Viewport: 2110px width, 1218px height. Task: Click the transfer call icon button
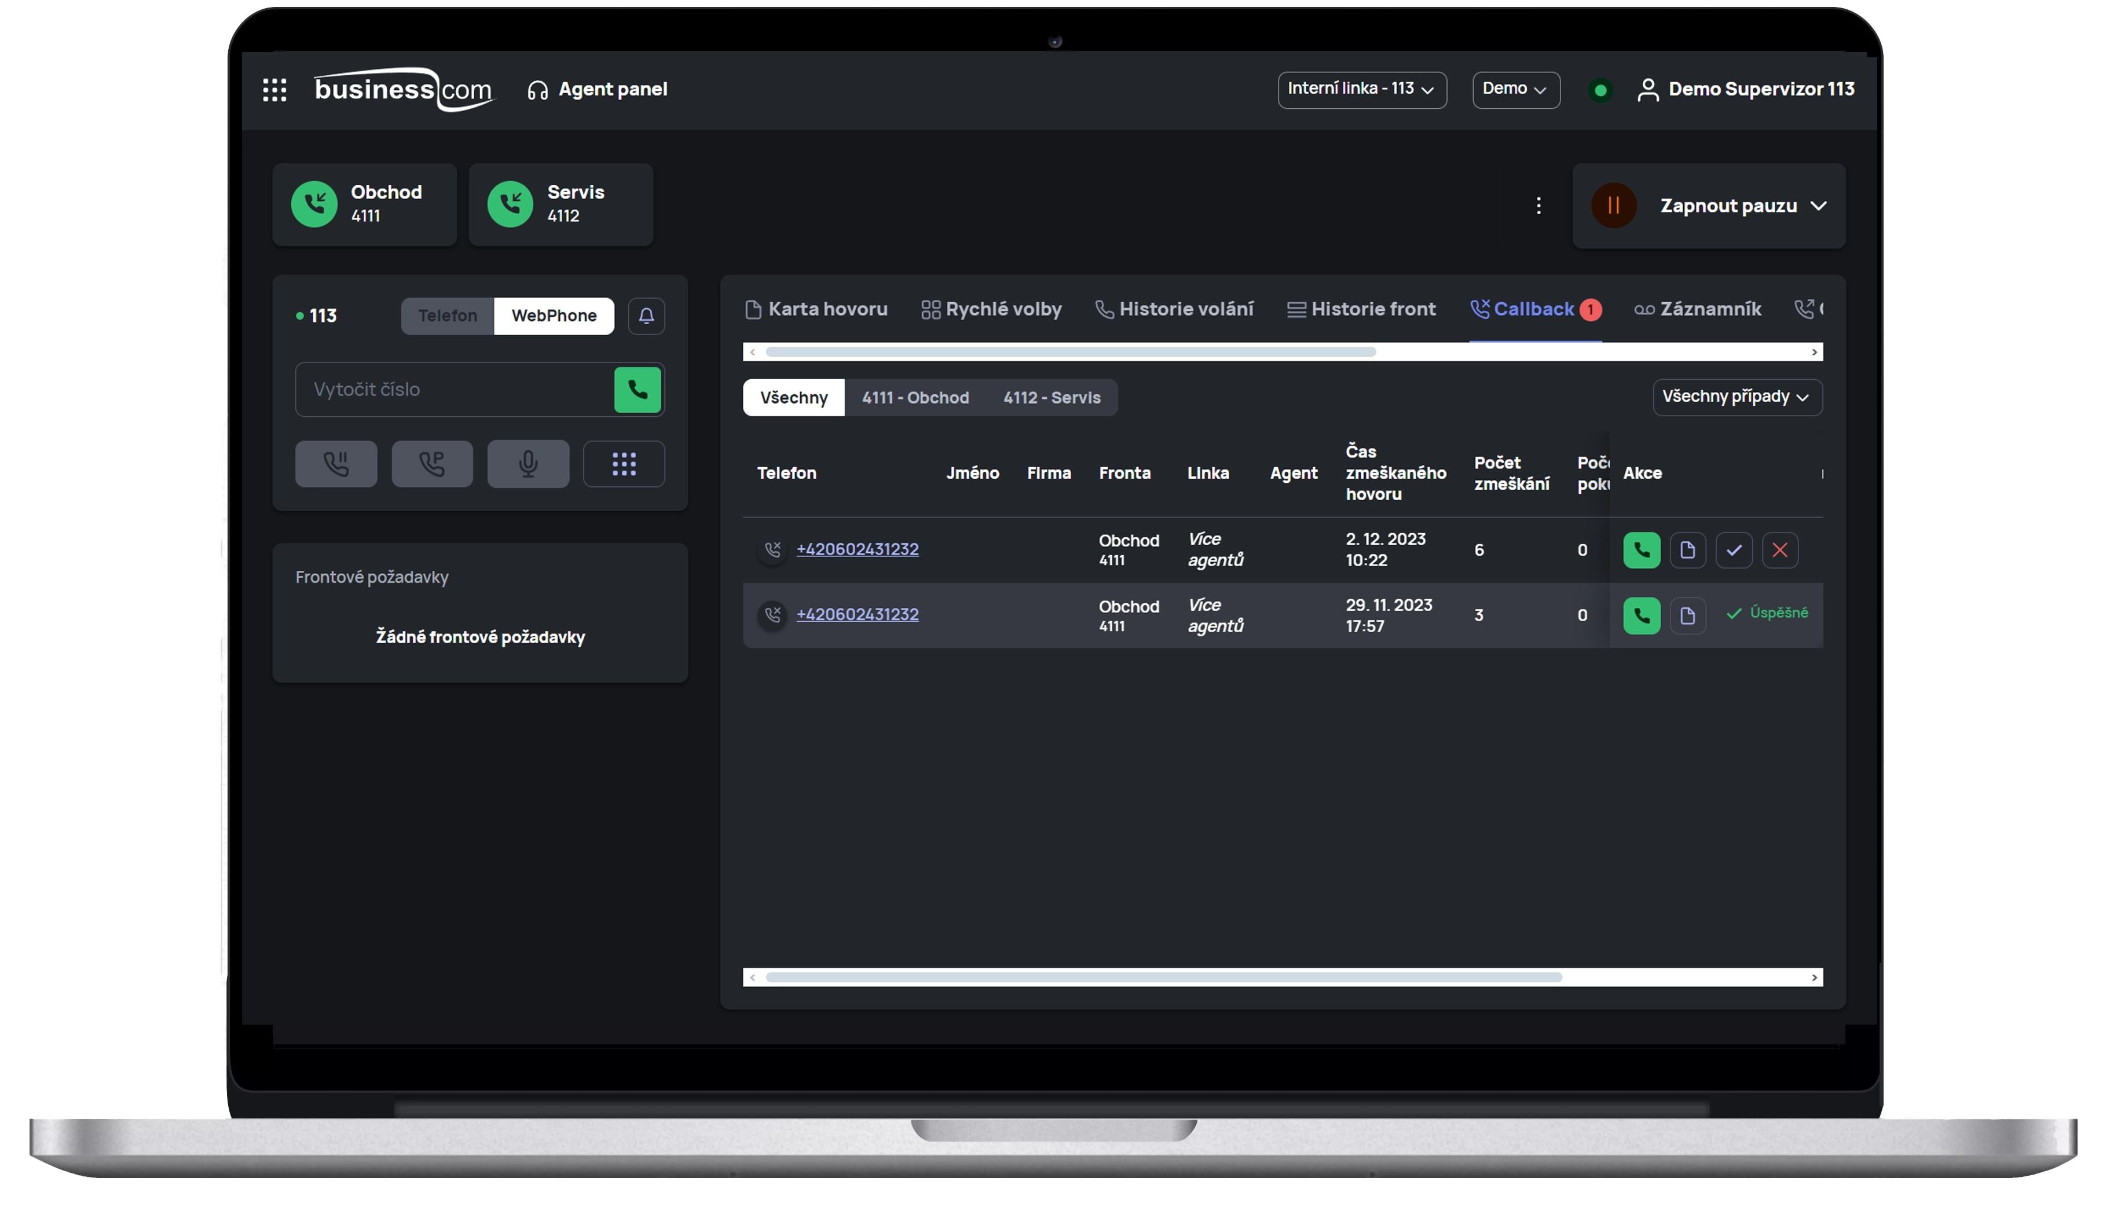coord(432,464)
